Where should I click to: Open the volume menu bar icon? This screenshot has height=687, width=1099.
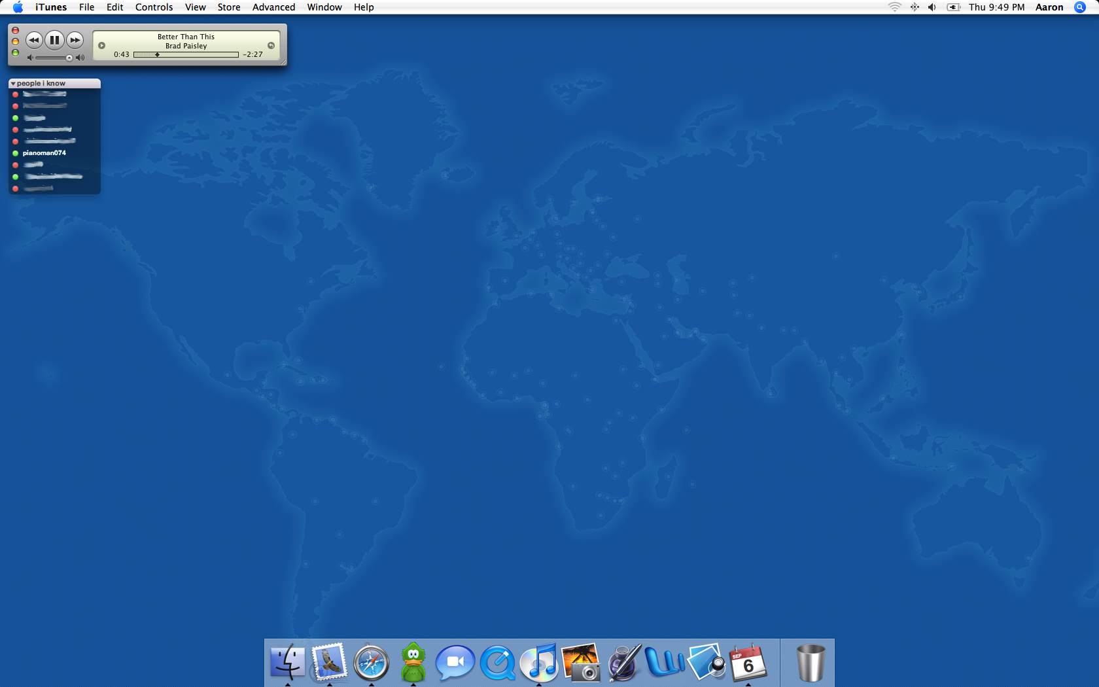(x=932, y=7)
